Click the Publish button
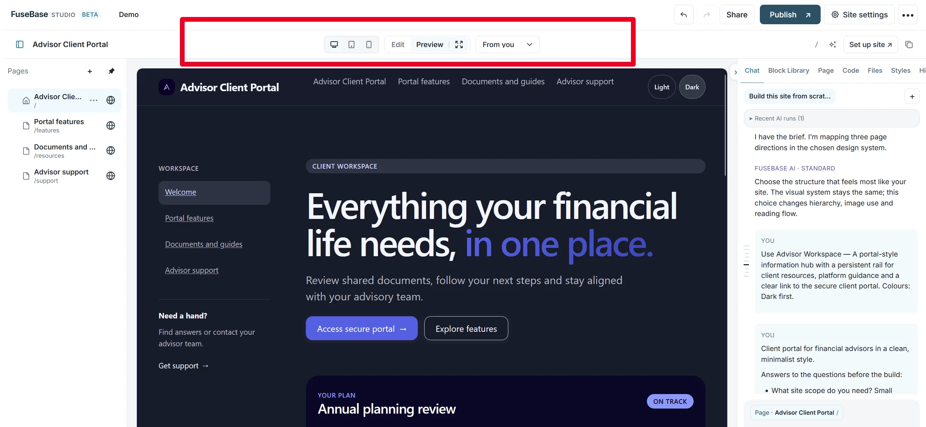This screenshot has width=926, height=427. (x=790, y=14)
